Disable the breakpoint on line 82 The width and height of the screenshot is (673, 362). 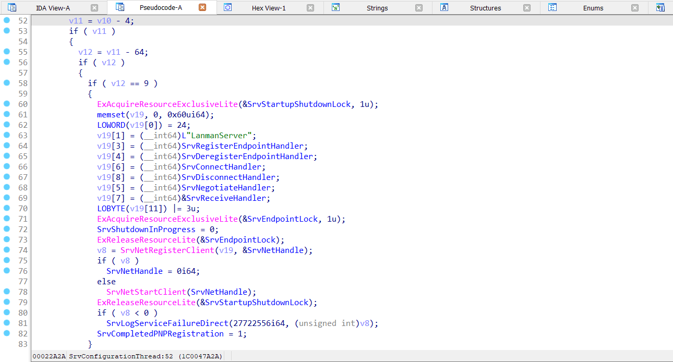click(x=6, y=334)
